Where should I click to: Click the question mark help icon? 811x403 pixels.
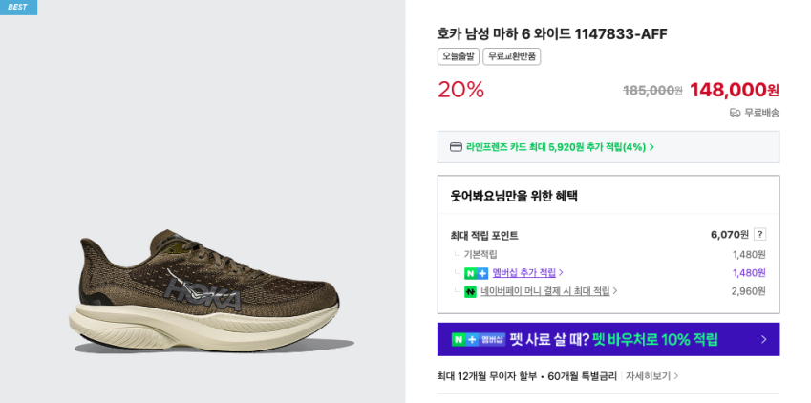pos(759,234)
